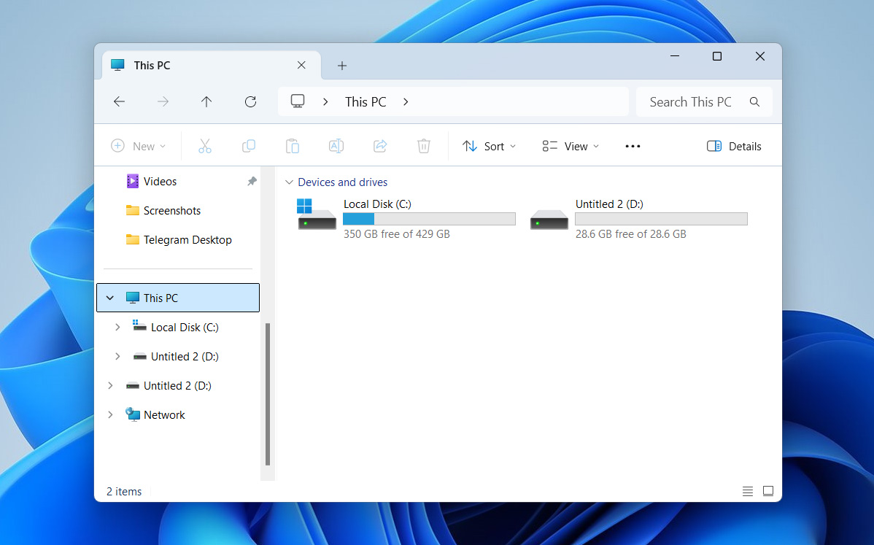Select the Local Disk (C:) drive icon in main pane
The height and width of the screenshot is (545, 874).
[x=317, y=215]
